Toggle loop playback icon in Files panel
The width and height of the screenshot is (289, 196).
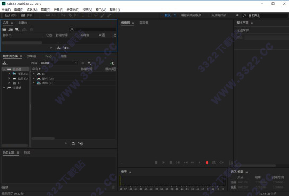tap(58, 48)
